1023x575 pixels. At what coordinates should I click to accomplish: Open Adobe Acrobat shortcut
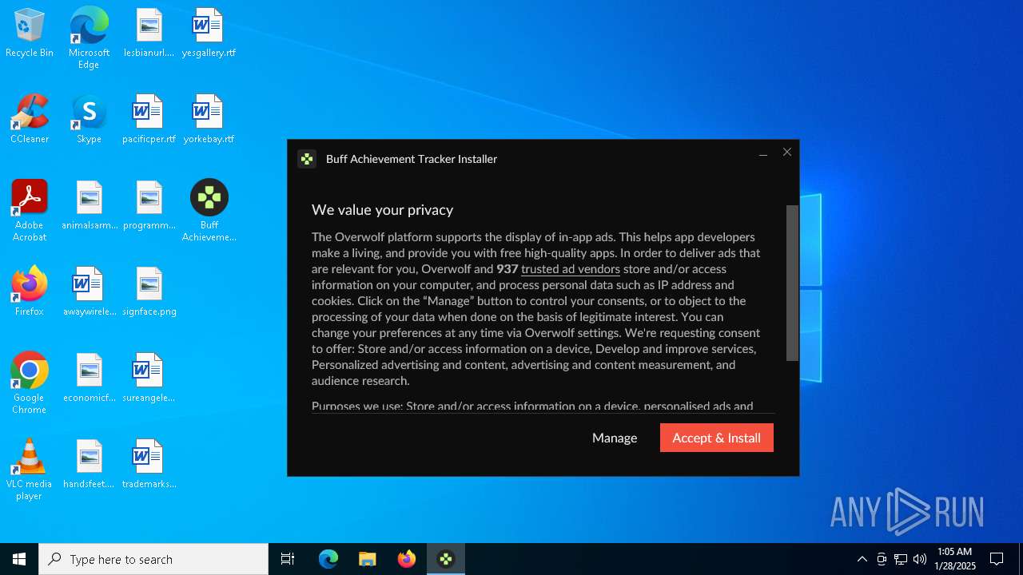click(30, 211)
